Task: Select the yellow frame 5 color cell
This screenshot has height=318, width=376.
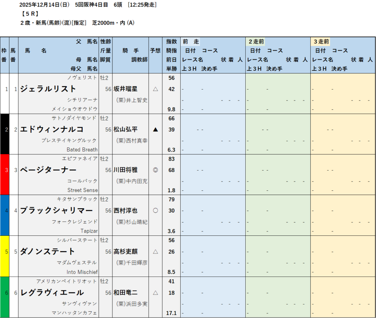Action: click(x=4, y=256)
